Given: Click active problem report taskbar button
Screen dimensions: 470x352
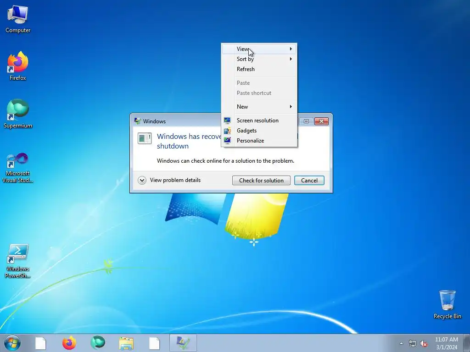Looking at the screenshot, I should (x=183, y=343).
